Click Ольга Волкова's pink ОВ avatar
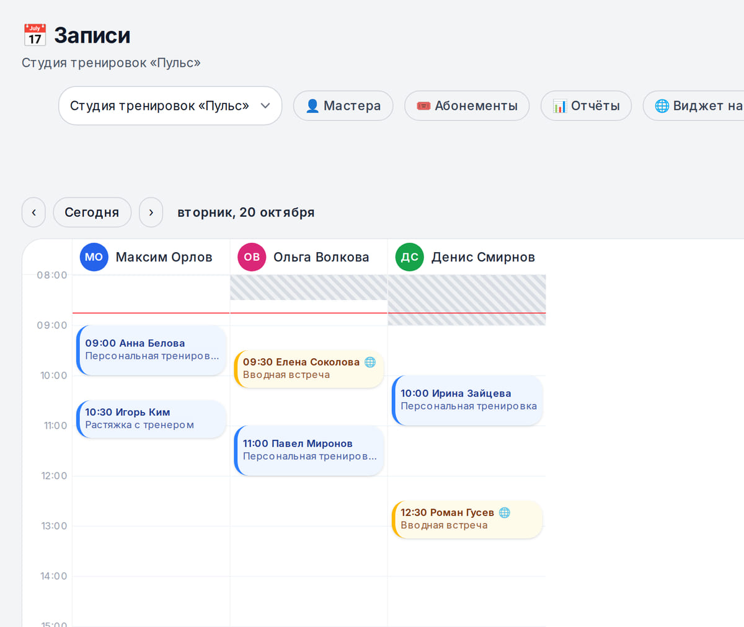This screenshot has width=744, height=627. coord(252,257)
